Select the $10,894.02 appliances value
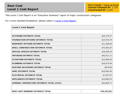 (107, 79)
